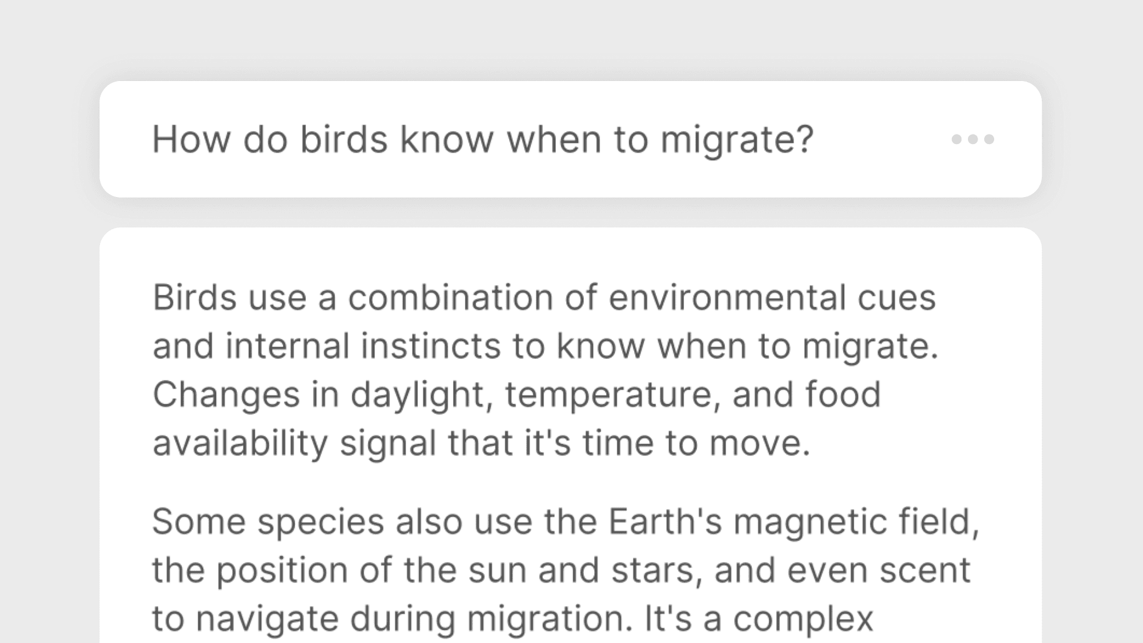
Task: Click "migrate?" in the question card
Action: coord(736,139)
